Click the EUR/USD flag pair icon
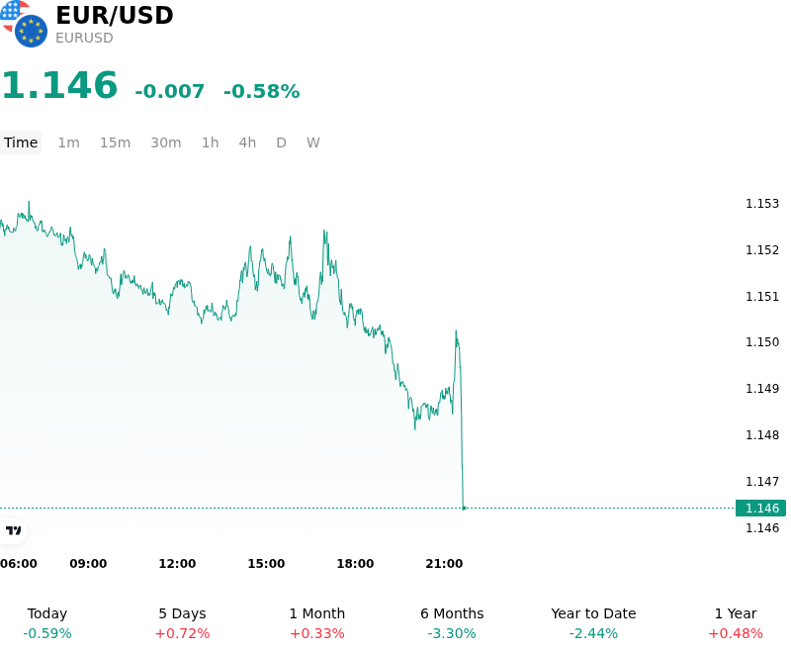This screenshot has width=791, height=653. (x=24, y=24)
